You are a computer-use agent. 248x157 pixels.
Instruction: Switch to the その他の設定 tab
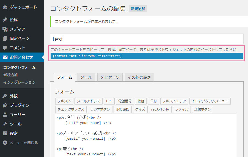click(x=139, y=77)
